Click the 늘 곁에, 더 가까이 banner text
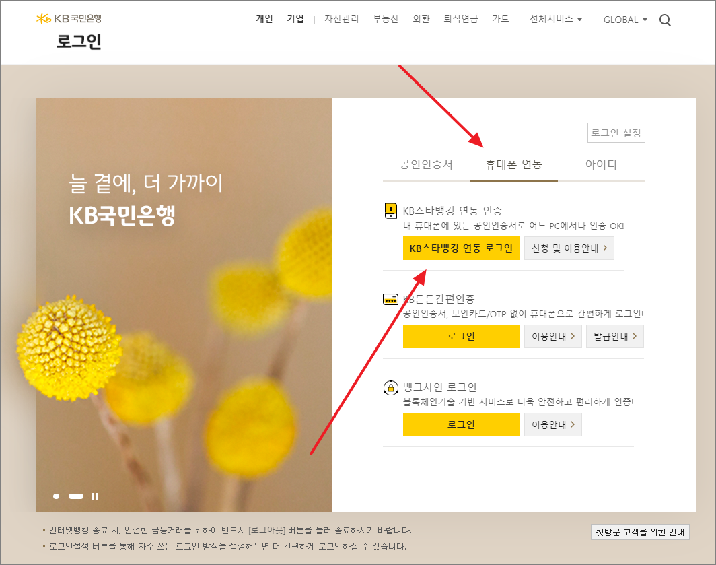716x565 pixels. pyautogui.click(x=145, y=183)
